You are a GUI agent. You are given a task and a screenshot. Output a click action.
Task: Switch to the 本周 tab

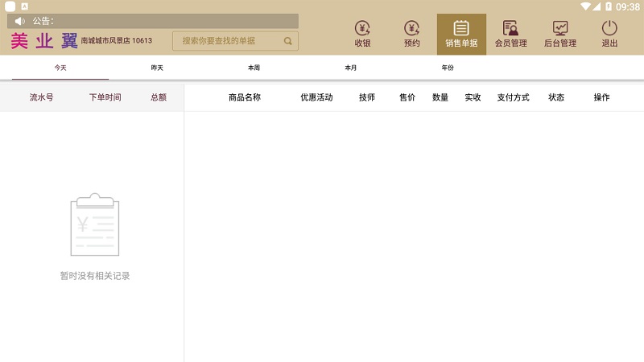click(x=254, y=68)
